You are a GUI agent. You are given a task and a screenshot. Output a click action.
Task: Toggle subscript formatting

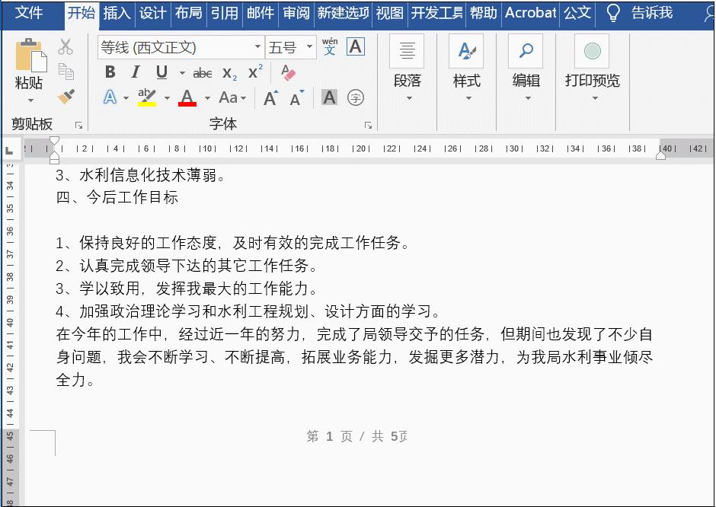coord(228,74)
